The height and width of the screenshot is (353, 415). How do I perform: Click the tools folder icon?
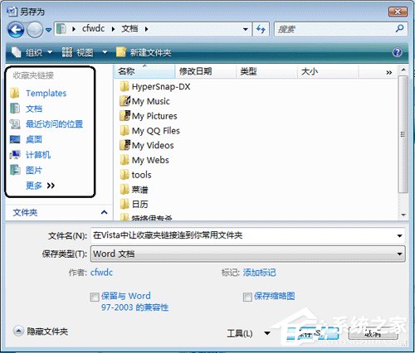click(x=124, y=175)
